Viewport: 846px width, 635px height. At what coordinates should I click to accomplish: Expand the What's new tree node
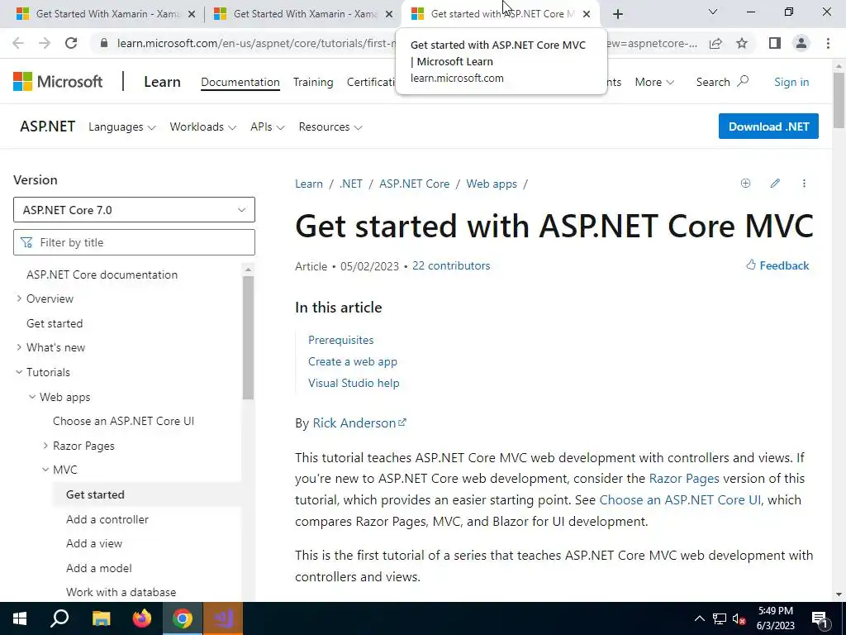[19, 347]
